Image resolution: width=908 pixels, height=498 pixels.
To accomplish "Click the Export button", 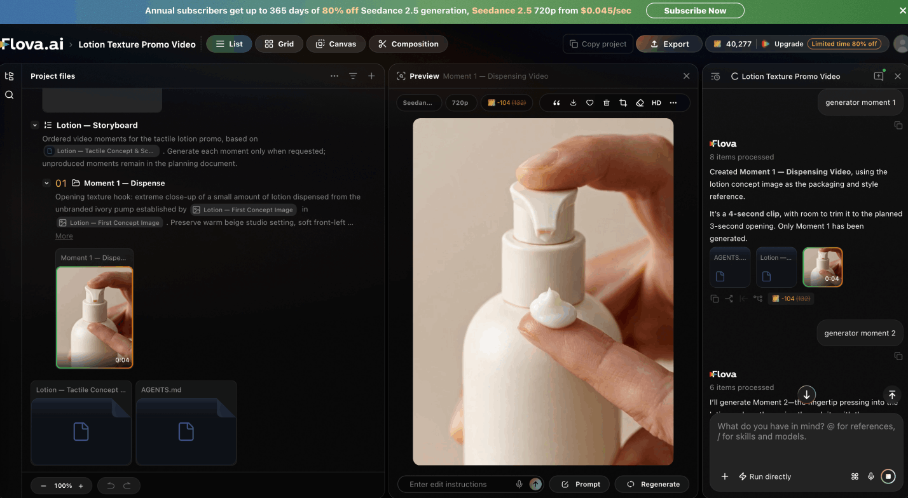I will click(669, 44).
